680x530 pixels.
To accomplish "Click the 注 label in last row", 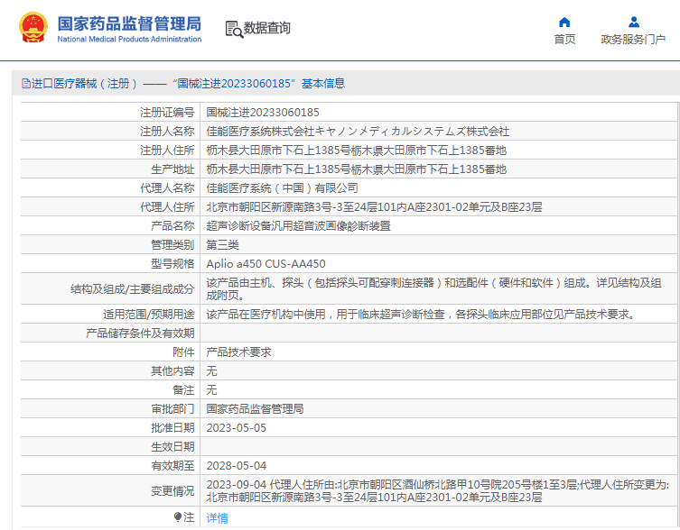I will (x=189, y=517).
